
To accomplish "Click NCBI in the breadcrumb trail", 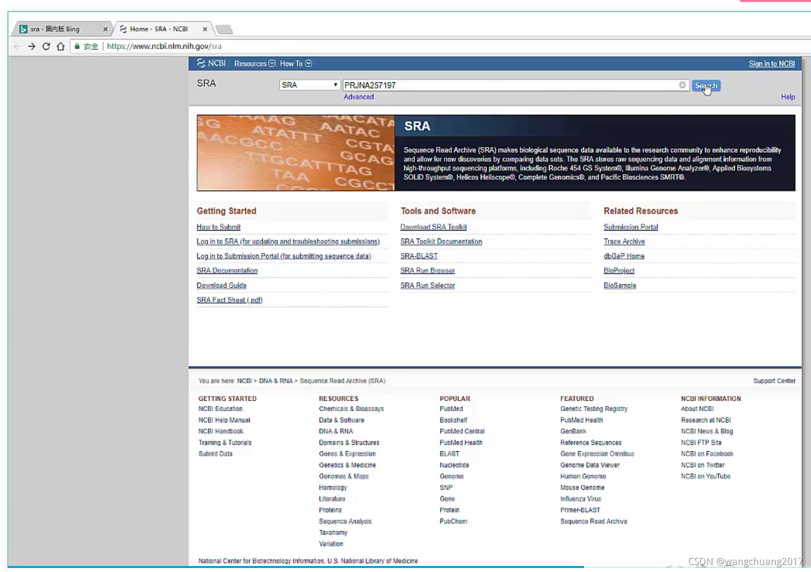I will coord(244,381).
